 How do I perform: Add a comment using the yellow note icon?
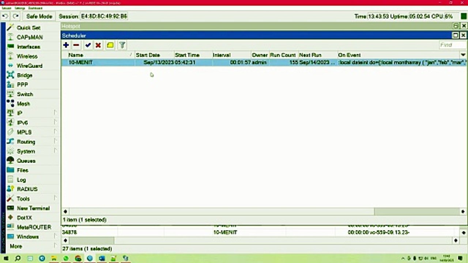click(x=110, y=45)
